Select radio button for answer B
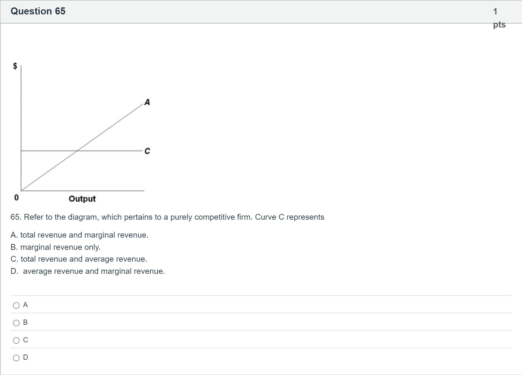 coord(16,323)
